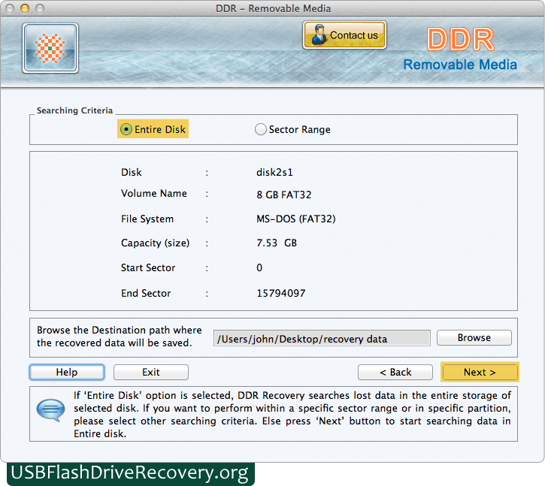
Task: Click the Volume Name label
Action: click(154, 194)
